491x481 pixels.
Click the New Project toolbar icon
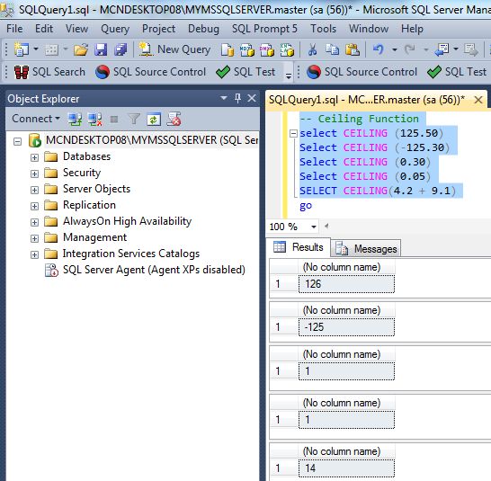[22, 49]
